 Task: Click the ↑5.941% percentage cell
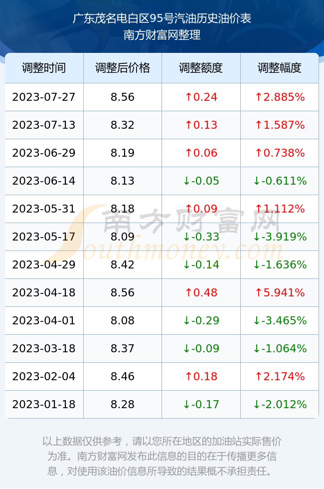coord(280,292)
